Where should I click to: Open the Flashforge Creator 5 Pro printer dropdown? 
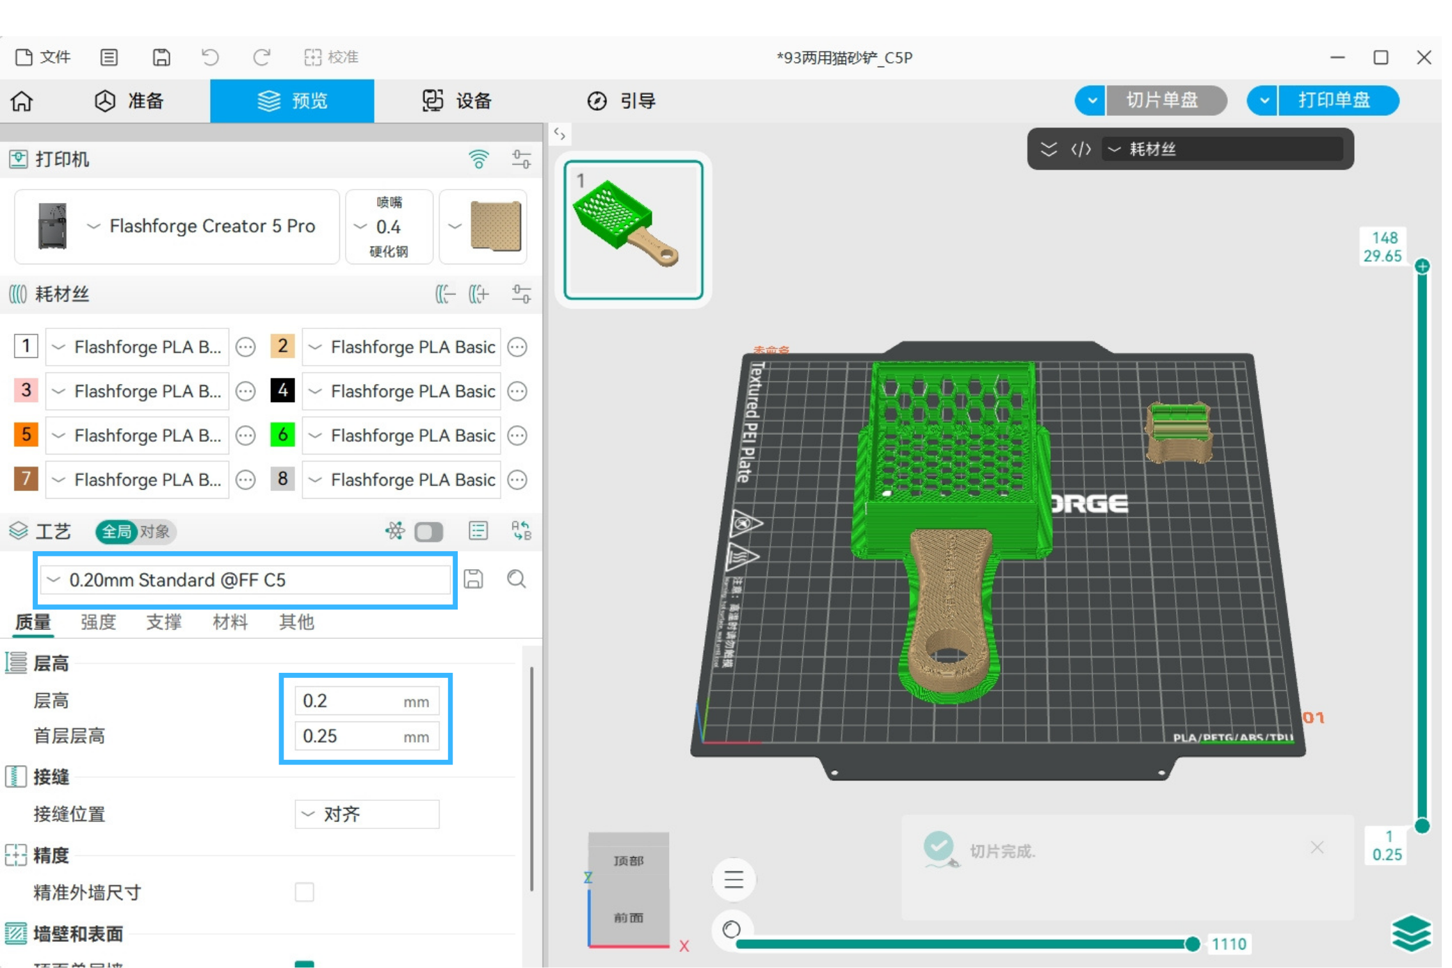177,227
